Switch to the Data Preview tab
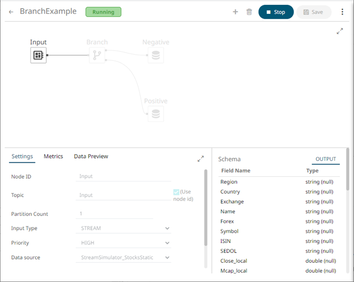This screenshot has width=354, height=282. (x=91, y=157)
